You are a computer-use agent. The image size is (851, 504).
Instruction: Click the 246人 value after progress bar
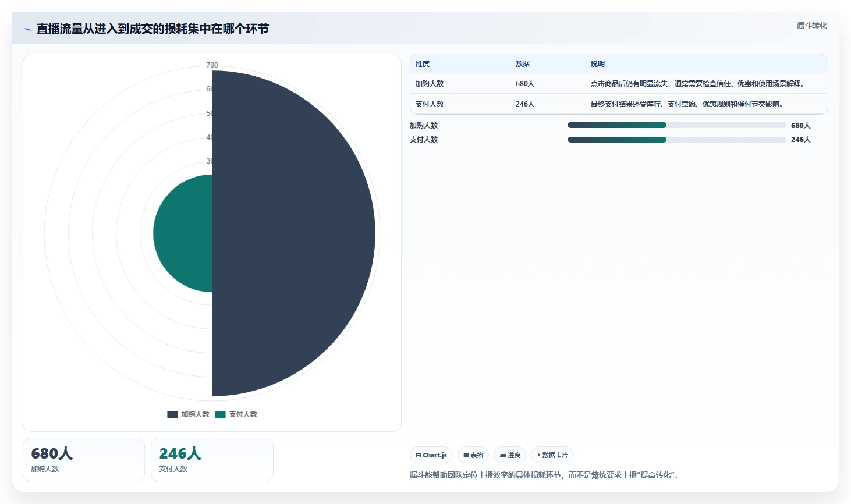tap(800, 140)
